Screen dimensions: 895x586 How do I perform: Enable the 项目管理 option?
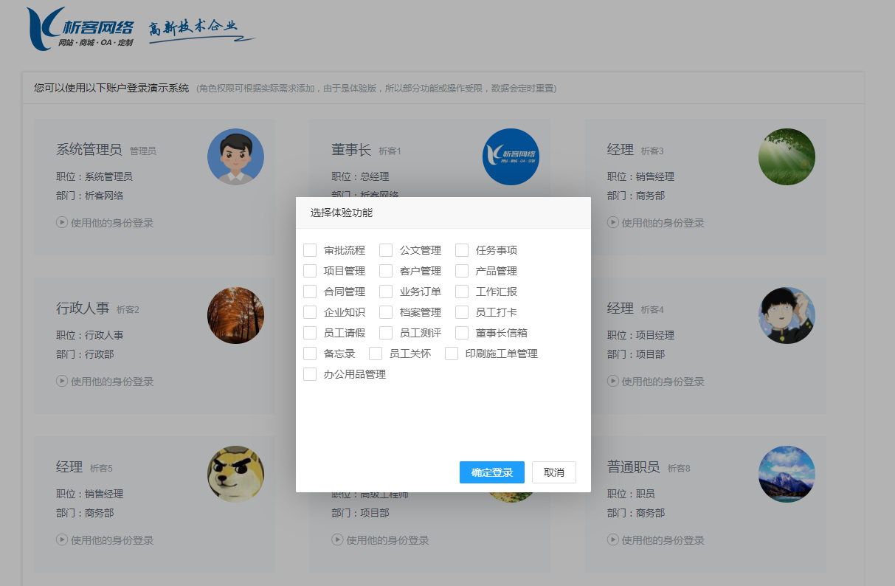coord(310,271)
